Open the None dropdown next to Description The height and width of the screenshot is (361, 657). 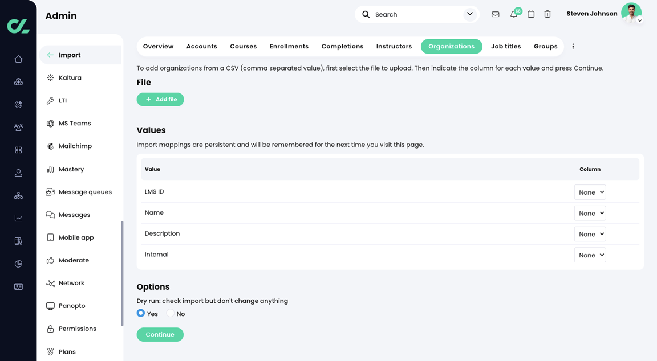590,233
